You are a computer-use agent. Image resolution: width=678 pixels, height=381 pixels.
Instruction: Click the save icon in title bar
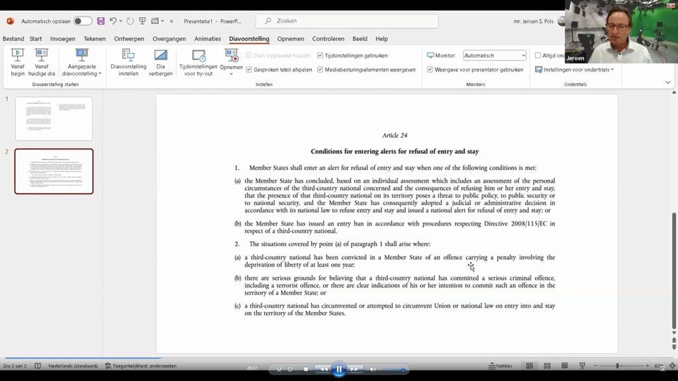[101, 21]
